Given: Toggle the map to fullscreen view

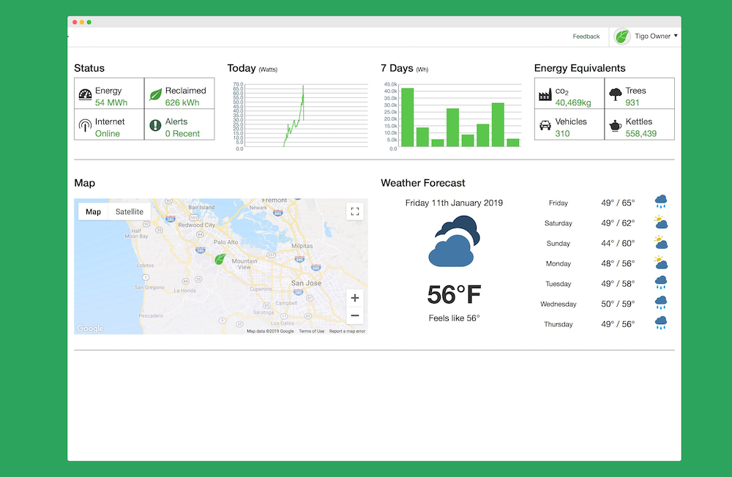Looking at the screenshot, I should point(355,211).
